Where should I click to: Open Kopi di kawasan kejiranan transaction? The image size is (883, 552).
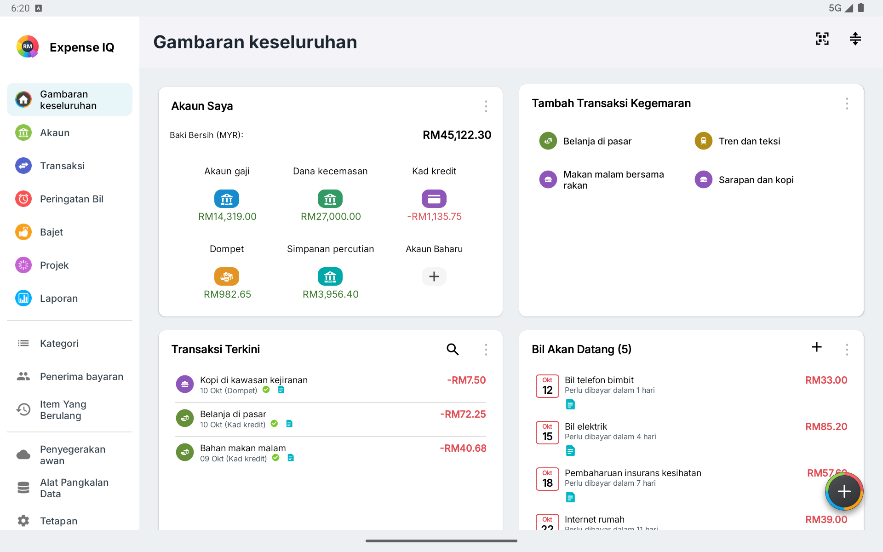330,385
